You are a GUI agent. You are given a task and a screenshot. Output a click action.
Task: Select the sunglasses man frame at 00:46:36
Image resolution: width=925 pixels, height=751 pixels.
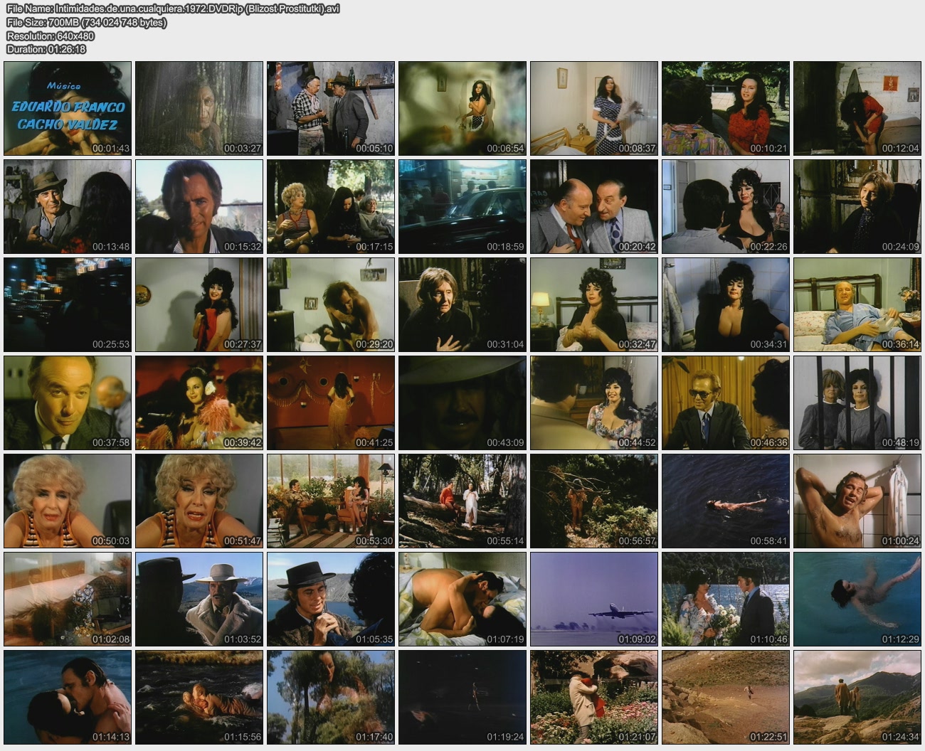[726, 403]
